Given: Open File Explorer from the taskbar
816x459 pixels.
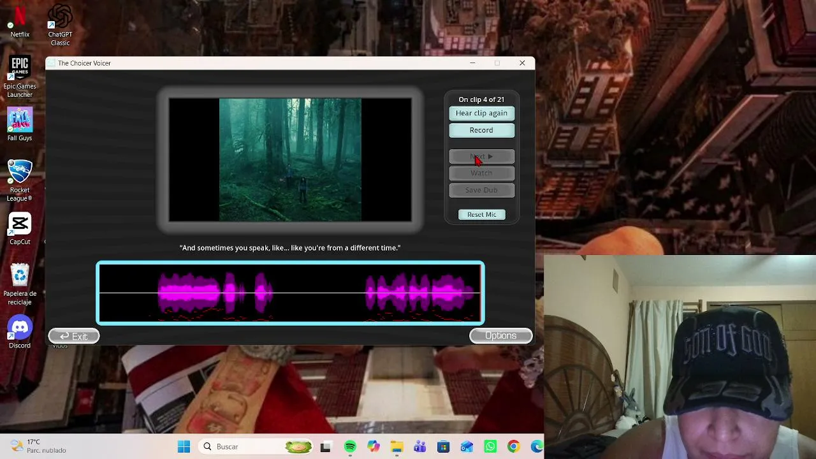Looking at the screenshot, I should (x=397, y=447).
